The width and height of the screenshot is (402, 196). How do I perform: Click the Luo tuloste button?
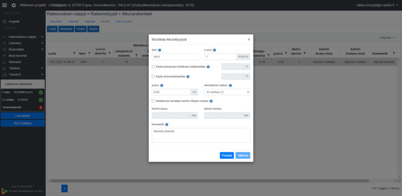[x=23, y=116]
